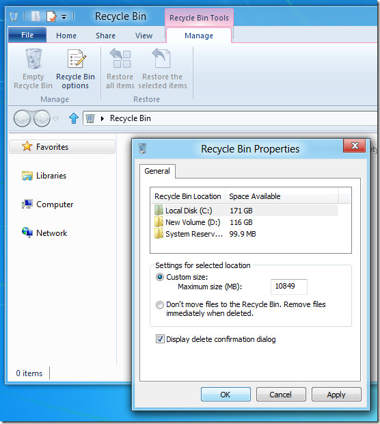380x424 pixels.
Task: Select the Custom size radio button
Action: [x=160, y=277]
